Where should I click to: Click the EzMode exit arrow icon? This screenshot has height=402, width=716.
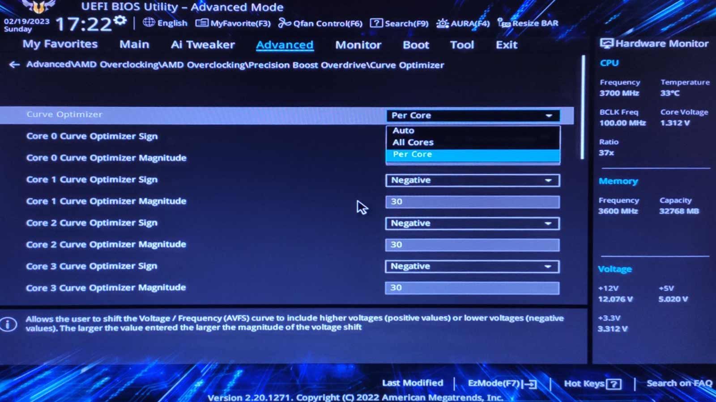pyautogui.click(x=530, y=384)
